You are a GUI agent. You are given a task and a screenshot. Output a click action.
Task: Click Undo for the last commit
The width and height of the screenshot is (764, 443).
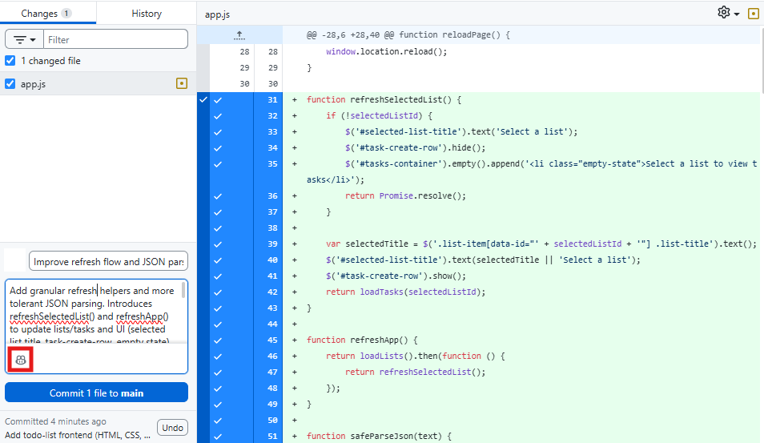pyautogui.click(x=172, y=427)
